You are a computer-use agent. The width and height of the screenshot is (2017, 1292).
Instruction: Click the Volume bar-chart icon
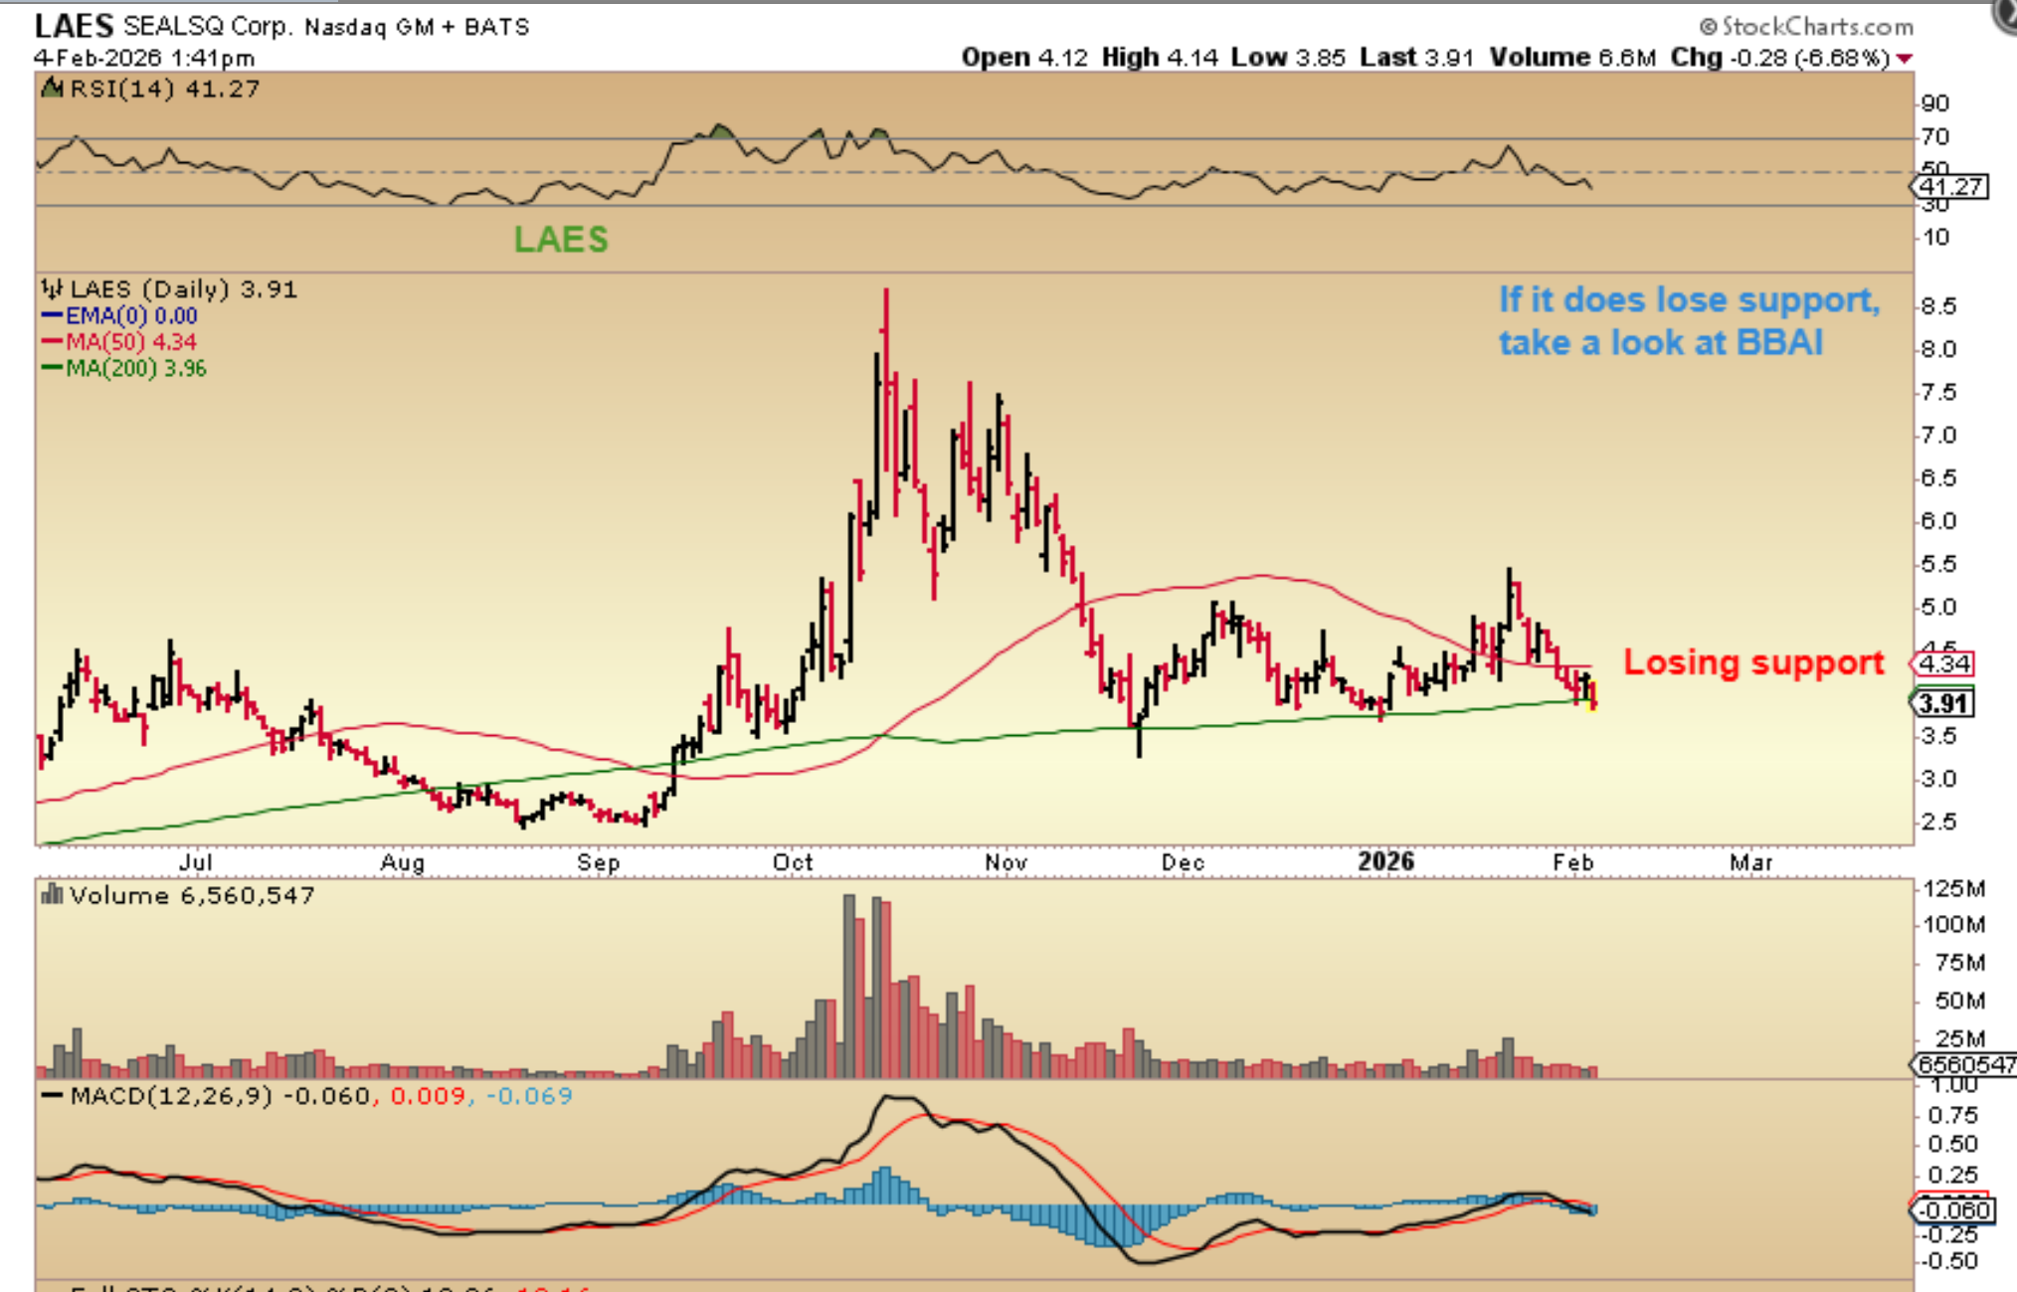point(52,895)
